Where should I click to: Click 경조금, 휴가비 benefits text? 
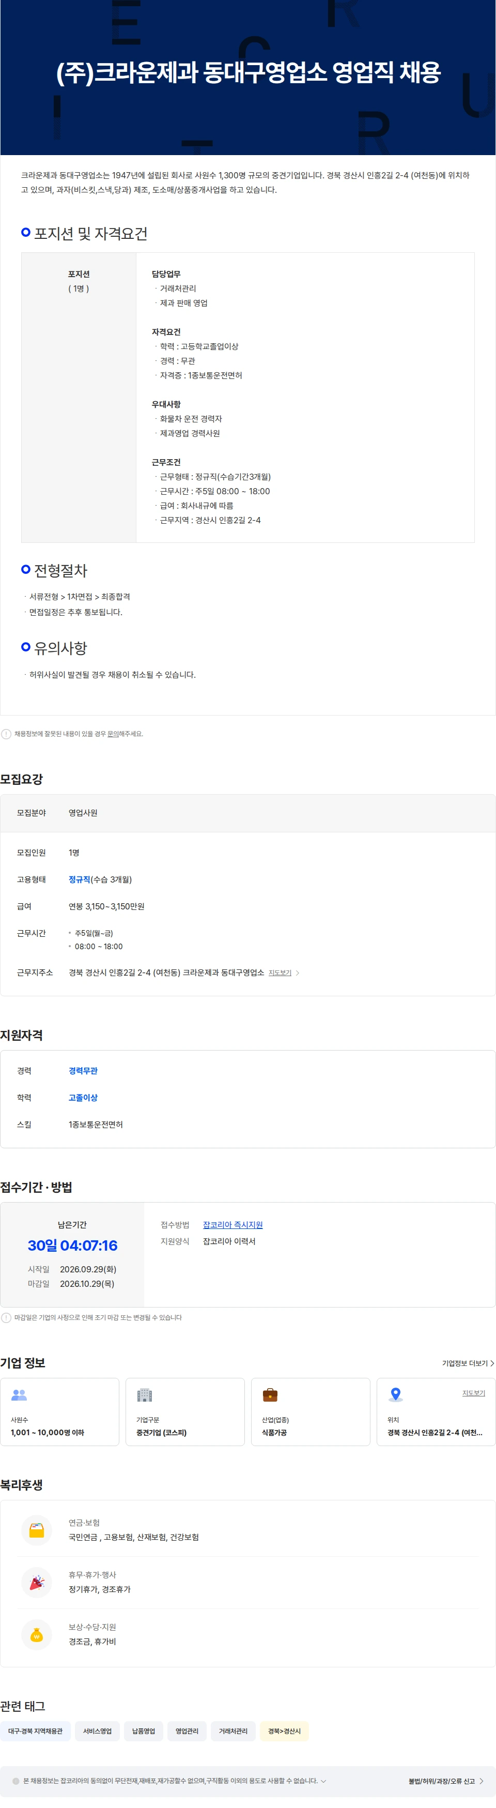click(x=92, y=1642)
